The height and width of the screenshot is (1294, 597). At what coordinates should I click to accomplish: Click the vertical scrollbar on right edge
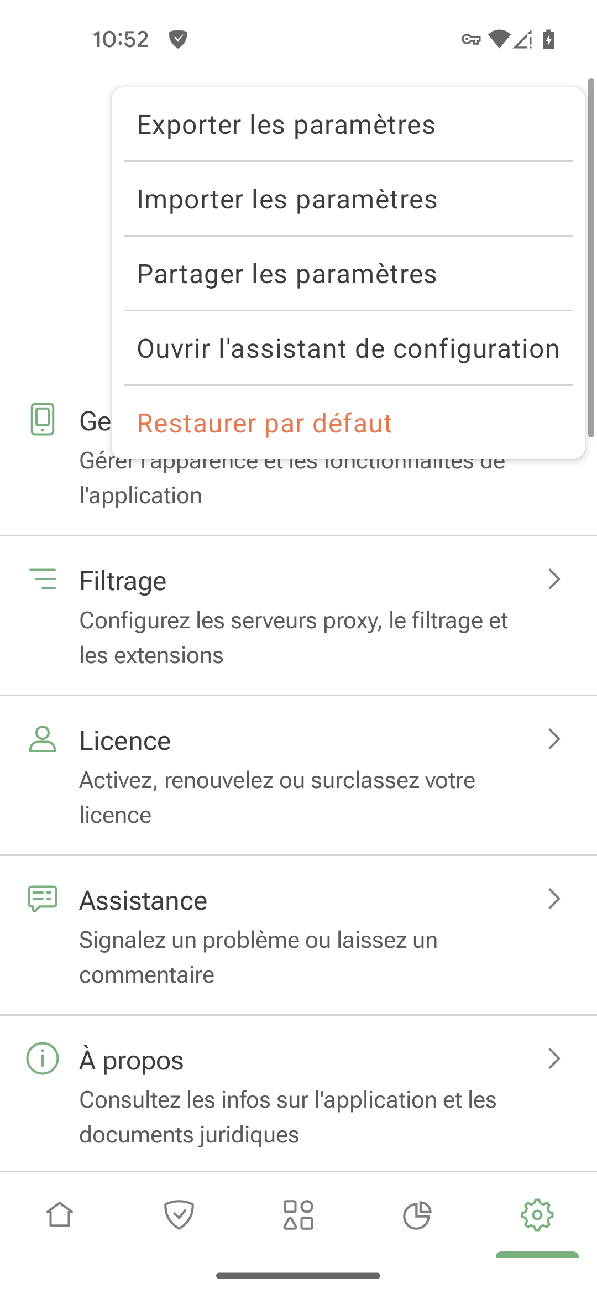click(591, 258)
